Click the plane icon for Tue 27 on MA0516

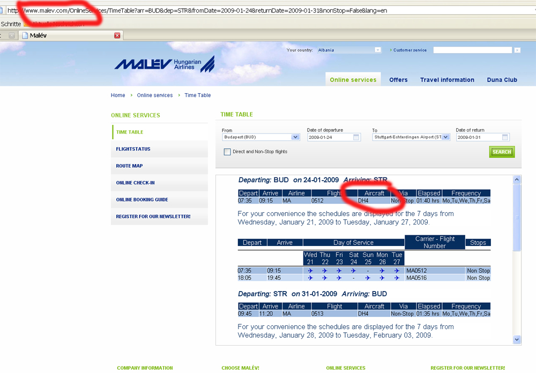pos(397,278)
